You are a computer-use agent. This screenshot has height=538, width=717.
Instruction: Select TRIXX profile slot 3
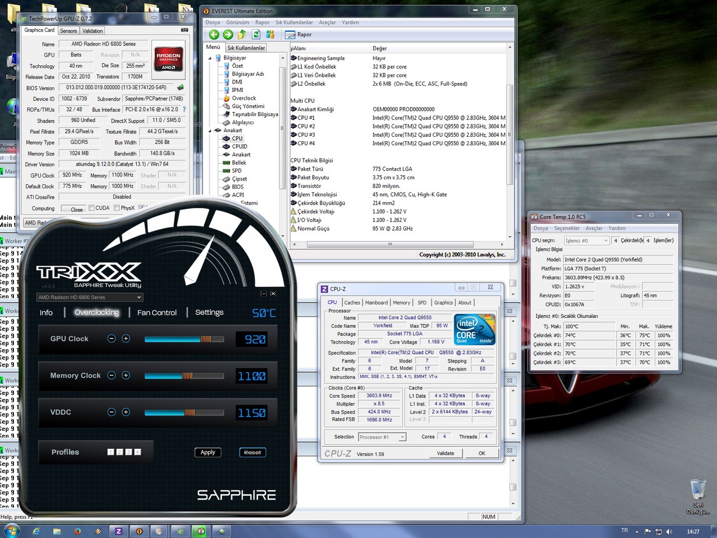pos(128,452)
